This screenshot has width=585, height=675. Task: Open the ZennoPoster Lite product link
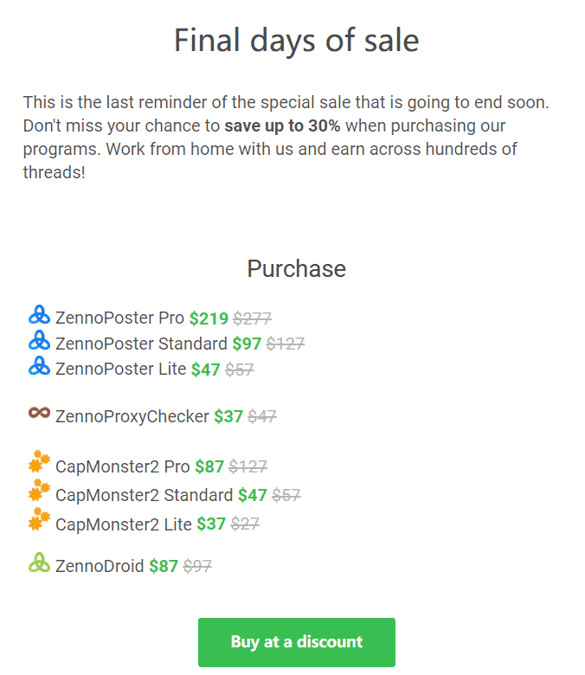(x=121, y=369)
